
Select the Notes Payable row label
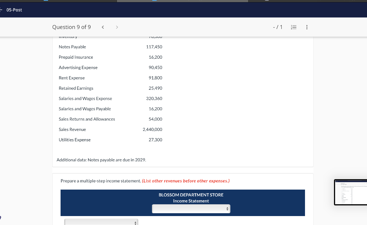[72, 47]
